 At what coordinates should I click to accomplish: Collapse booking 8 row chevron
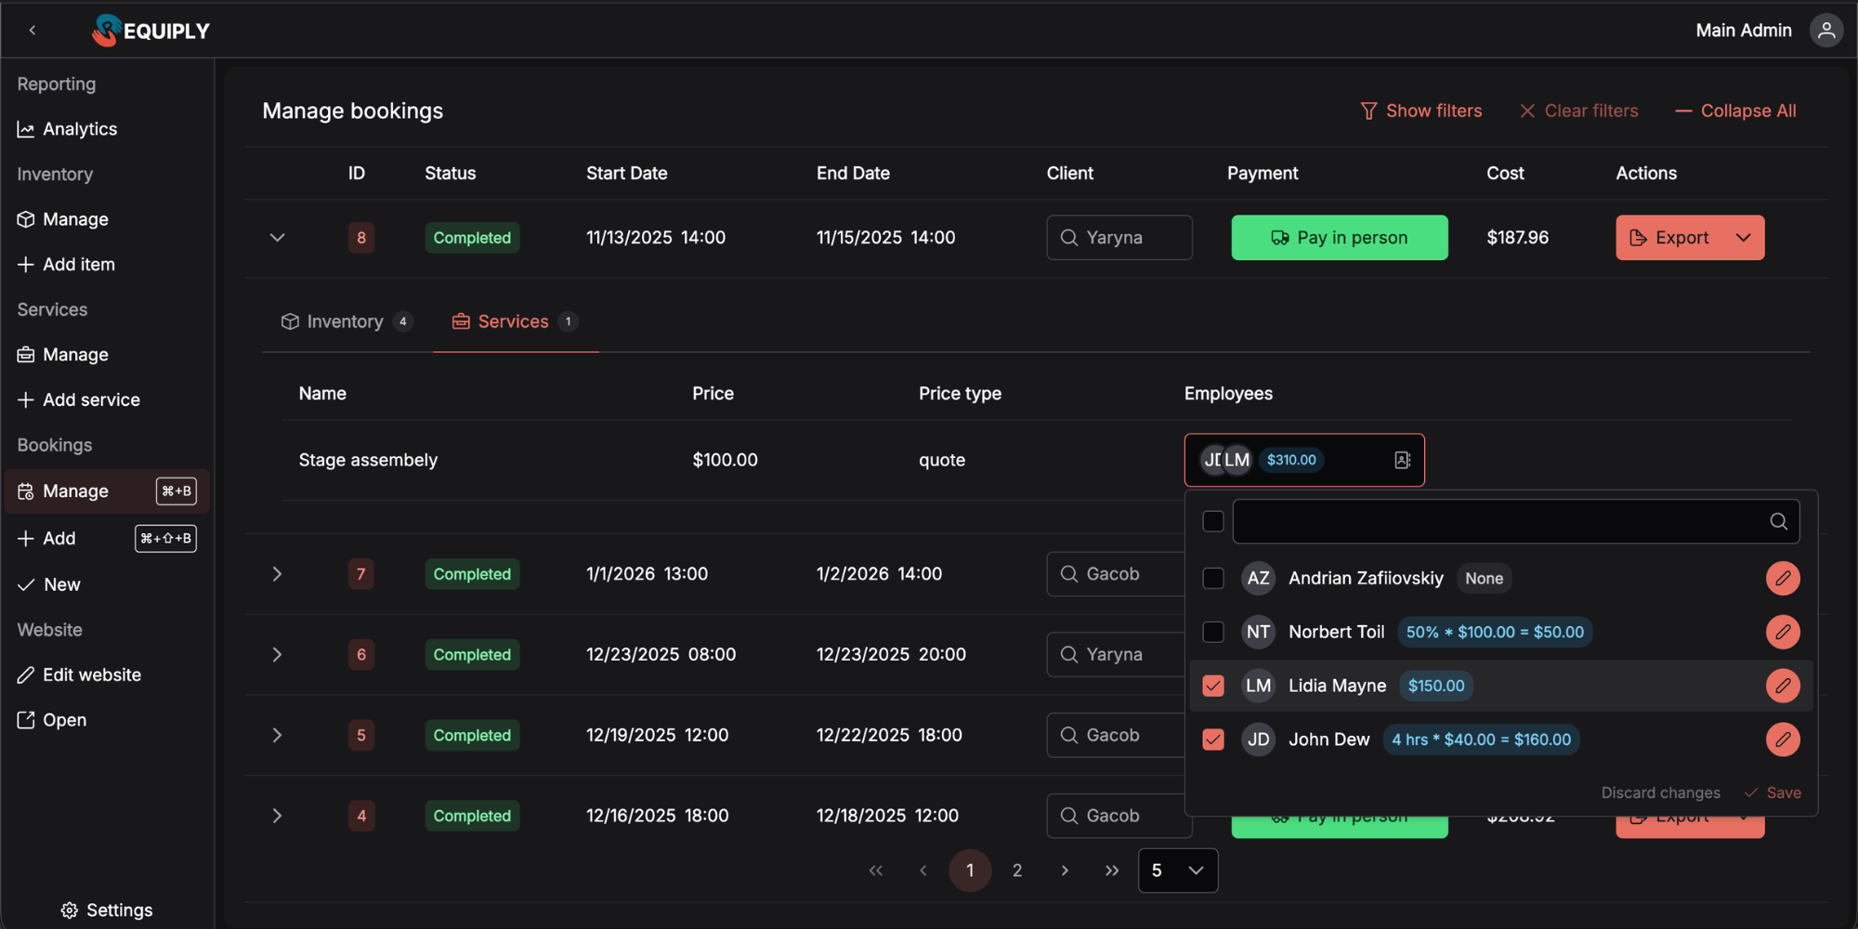point(277,238)
